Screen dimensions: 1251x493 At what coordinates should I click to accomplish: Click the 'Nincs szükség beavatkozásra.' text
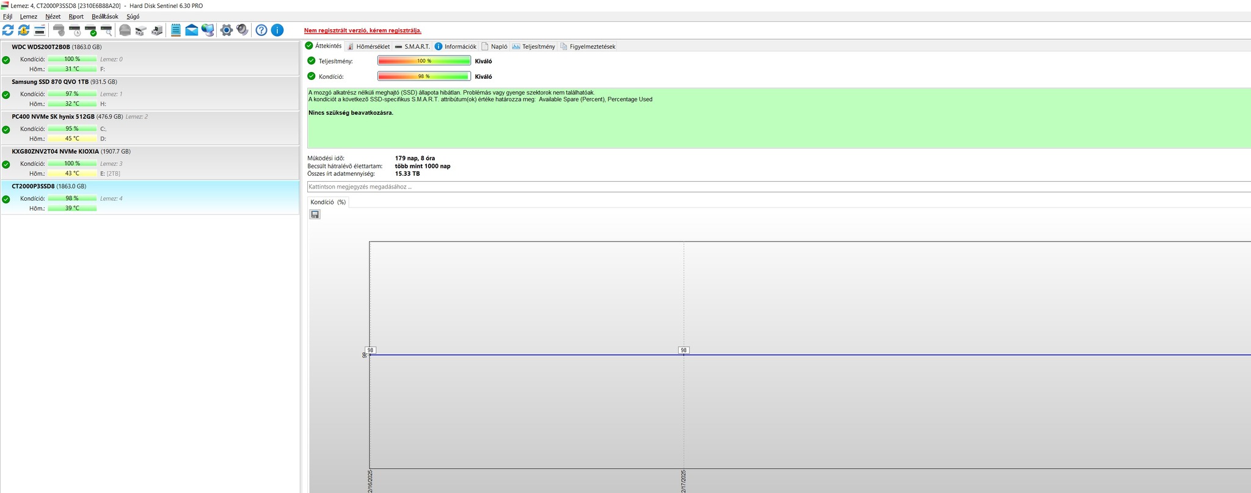pyautogui.click(x=351, y=113)
